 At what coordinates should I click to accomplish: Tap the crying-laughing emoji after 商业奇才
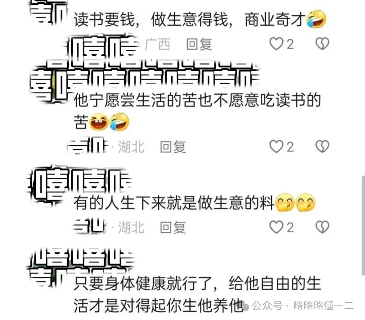coord(316,19)
